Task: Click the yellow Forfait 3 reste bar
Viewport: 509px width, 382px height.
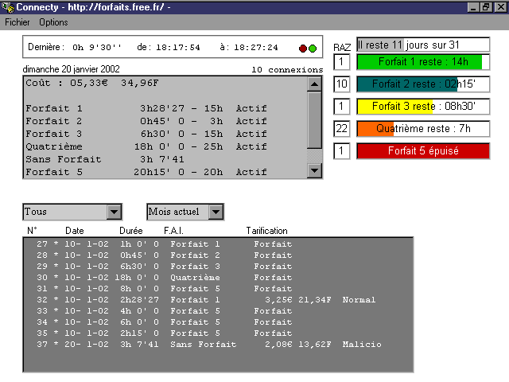Action: point(423,106)
